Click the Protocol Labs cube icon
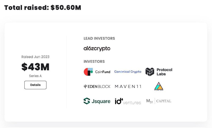The image size is (212, 128). coord(150,72)
